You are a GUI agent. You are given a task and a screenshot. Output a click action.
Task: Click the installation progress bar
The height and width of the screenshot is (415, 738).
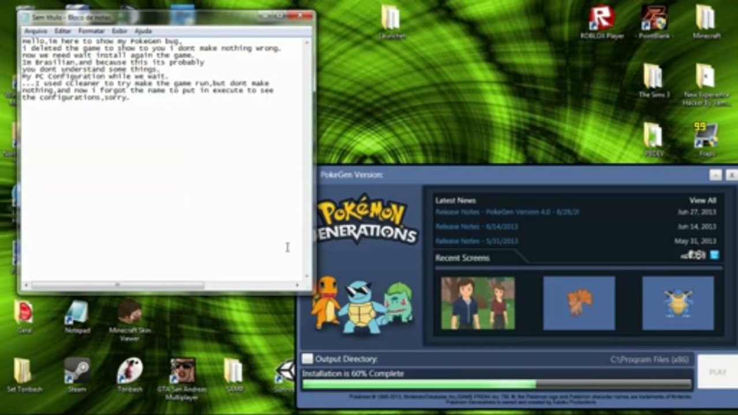[497, 384]
